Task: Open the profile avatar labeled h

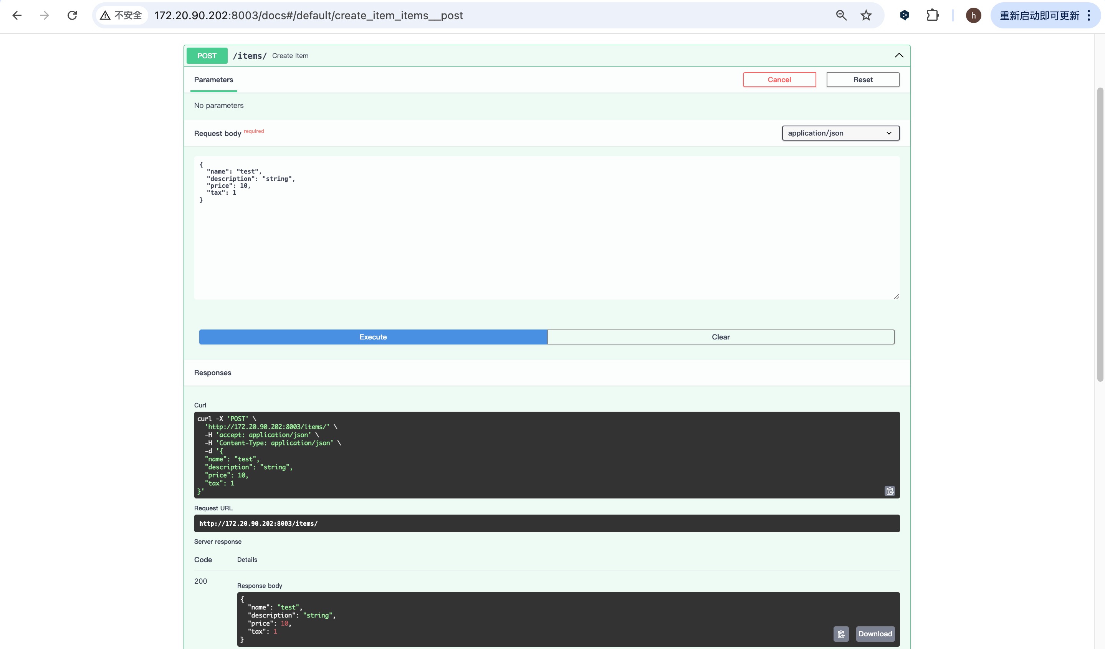Action: click(x=973, y=16)
